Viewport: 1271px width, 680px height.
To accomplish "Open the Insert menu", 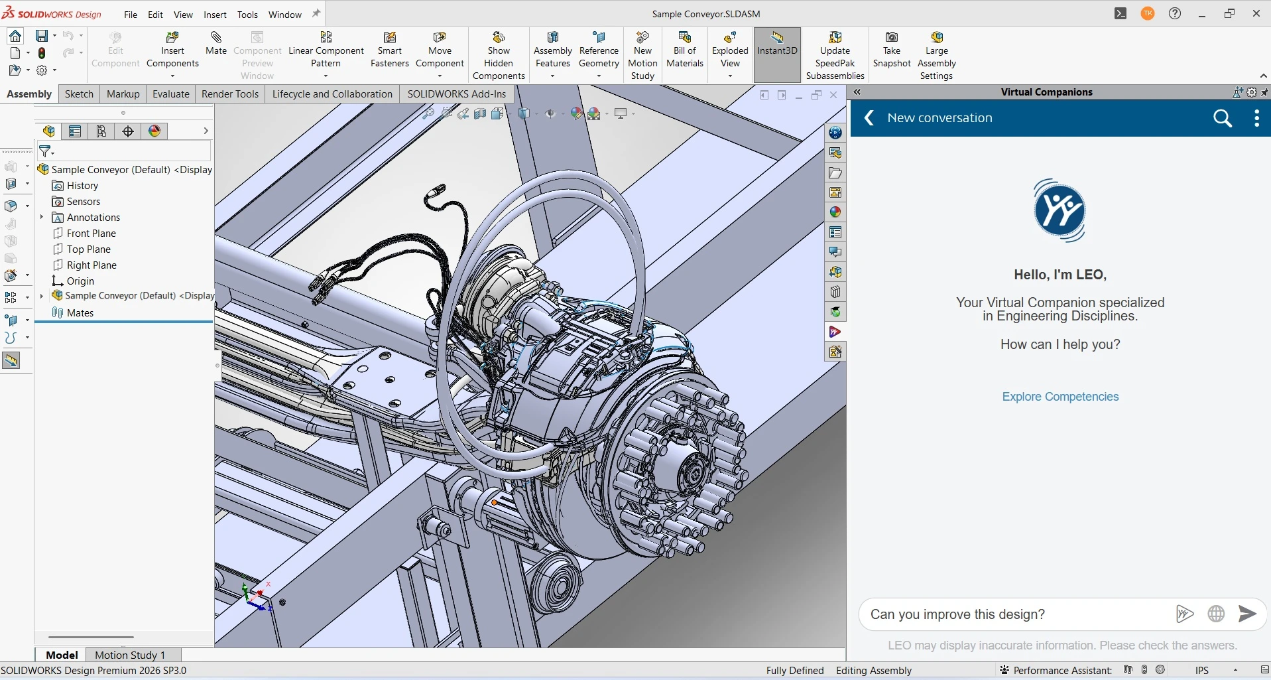I will [215, 14].
